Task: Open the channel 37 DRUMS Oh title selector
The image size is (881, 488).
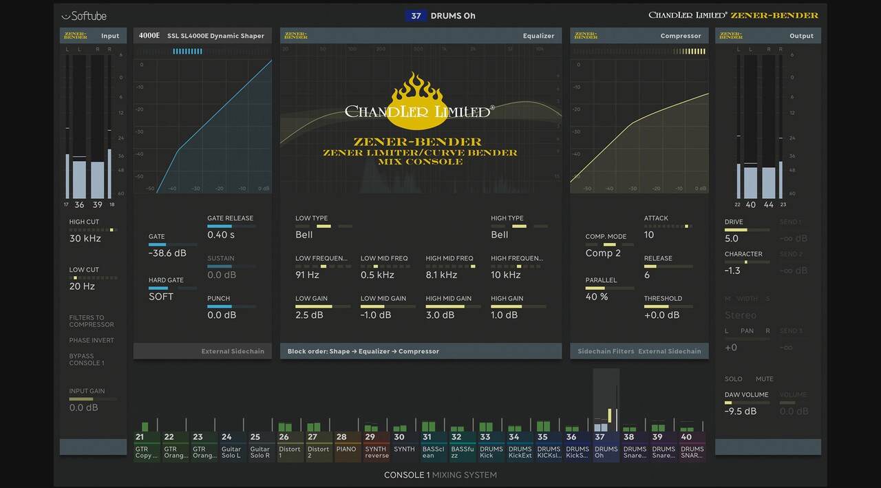Action: tap(440, 15)
